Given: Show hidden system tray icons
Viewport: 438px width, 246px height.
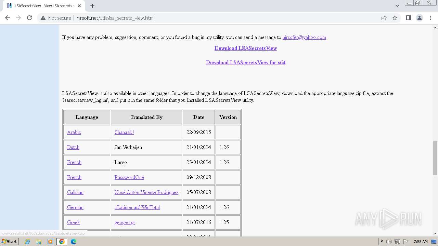Looking at the screenshot, I should [382, 242].
